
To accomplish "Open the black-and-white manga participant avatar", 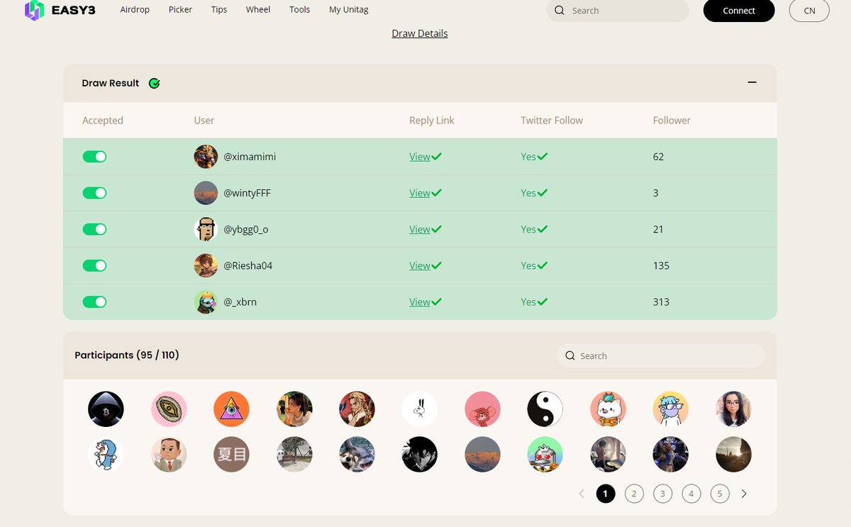I will [x=420, y=455].
